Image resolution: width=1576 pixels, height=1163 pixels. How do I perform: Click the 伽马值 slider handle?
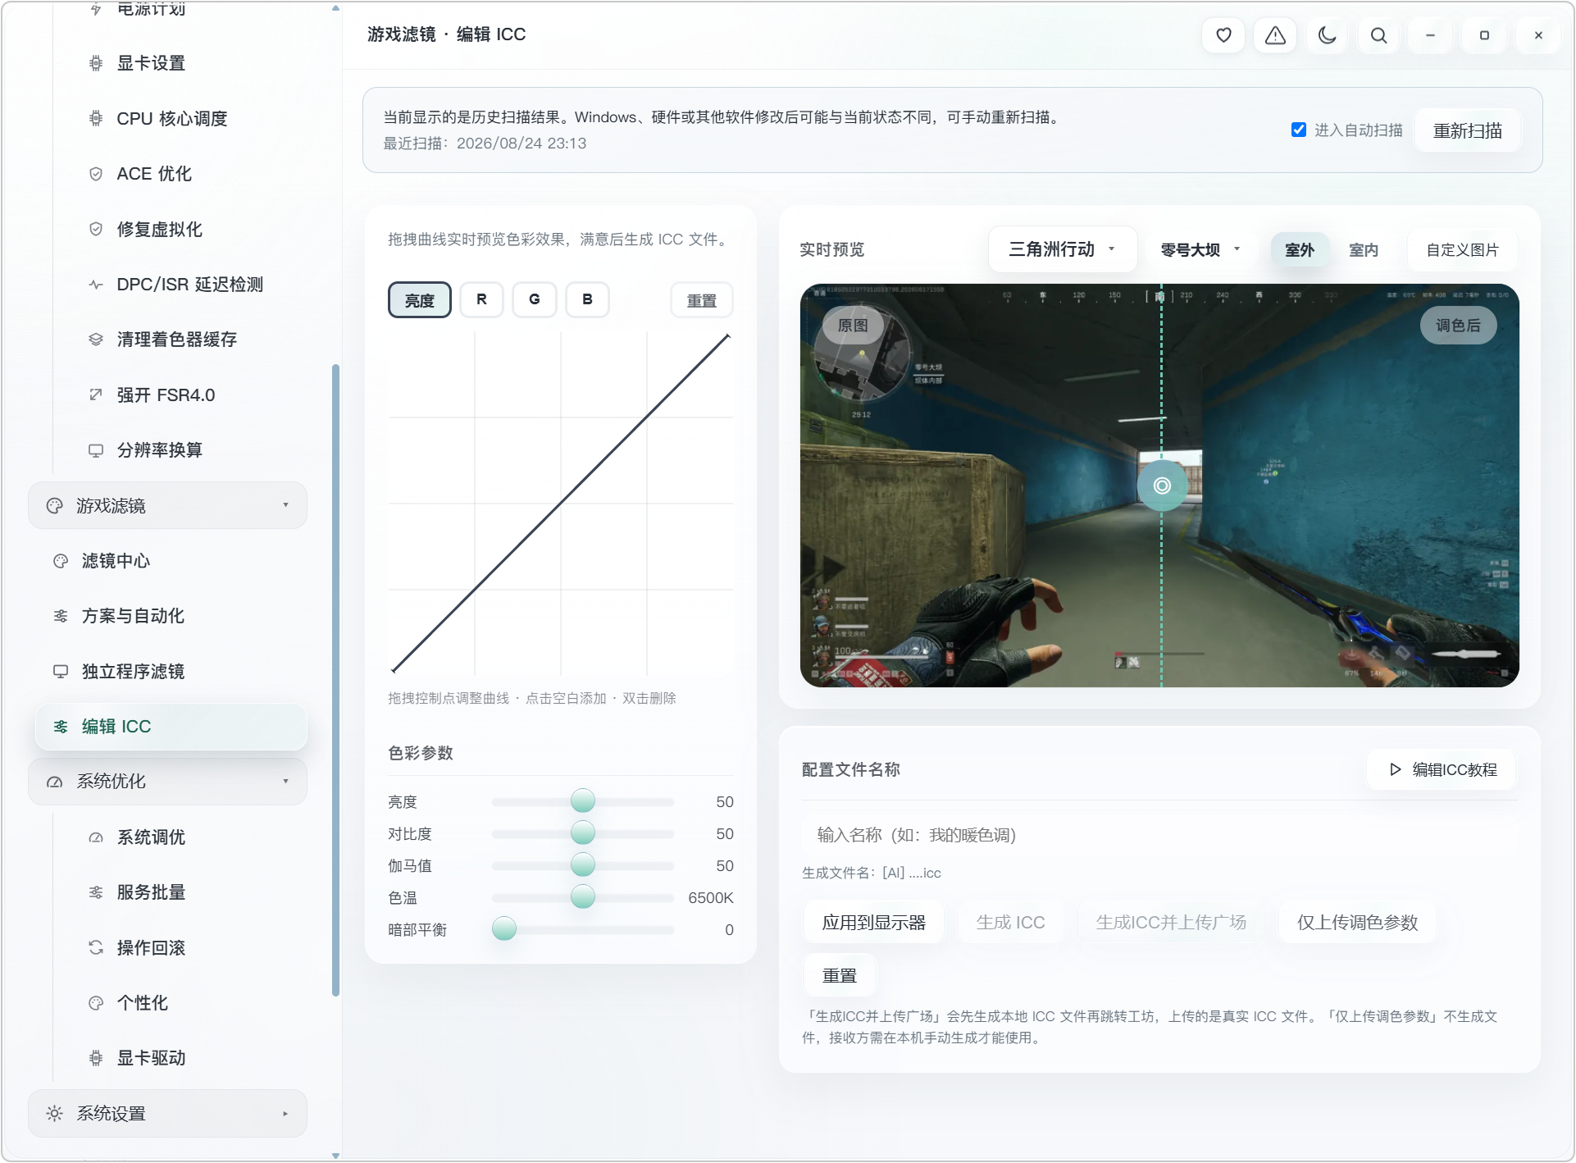pyautogui.click(x=583, y=864)
